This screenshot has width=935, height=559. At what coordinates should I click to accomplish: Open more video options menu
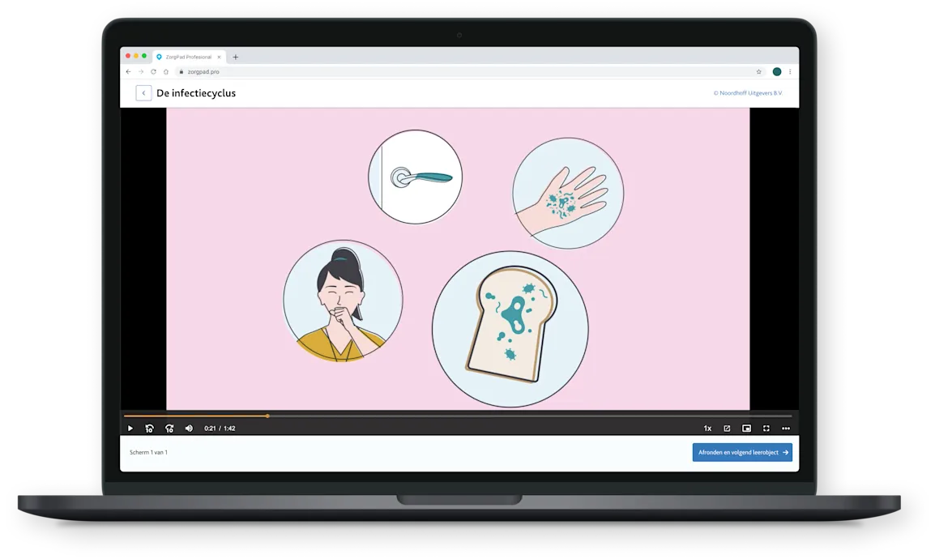786,428
